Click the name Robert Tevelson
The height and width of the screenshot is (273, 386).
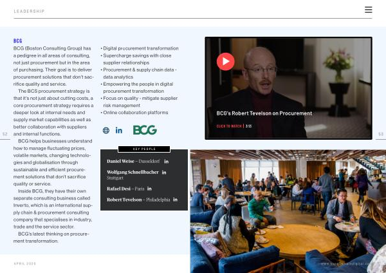124,200
